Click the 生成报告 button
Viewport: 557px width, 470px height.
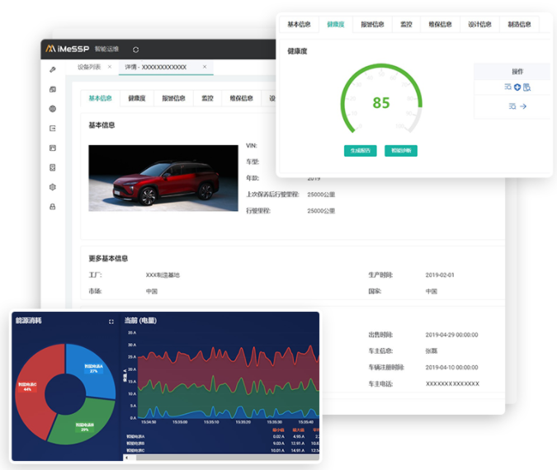tap(361, 151)
